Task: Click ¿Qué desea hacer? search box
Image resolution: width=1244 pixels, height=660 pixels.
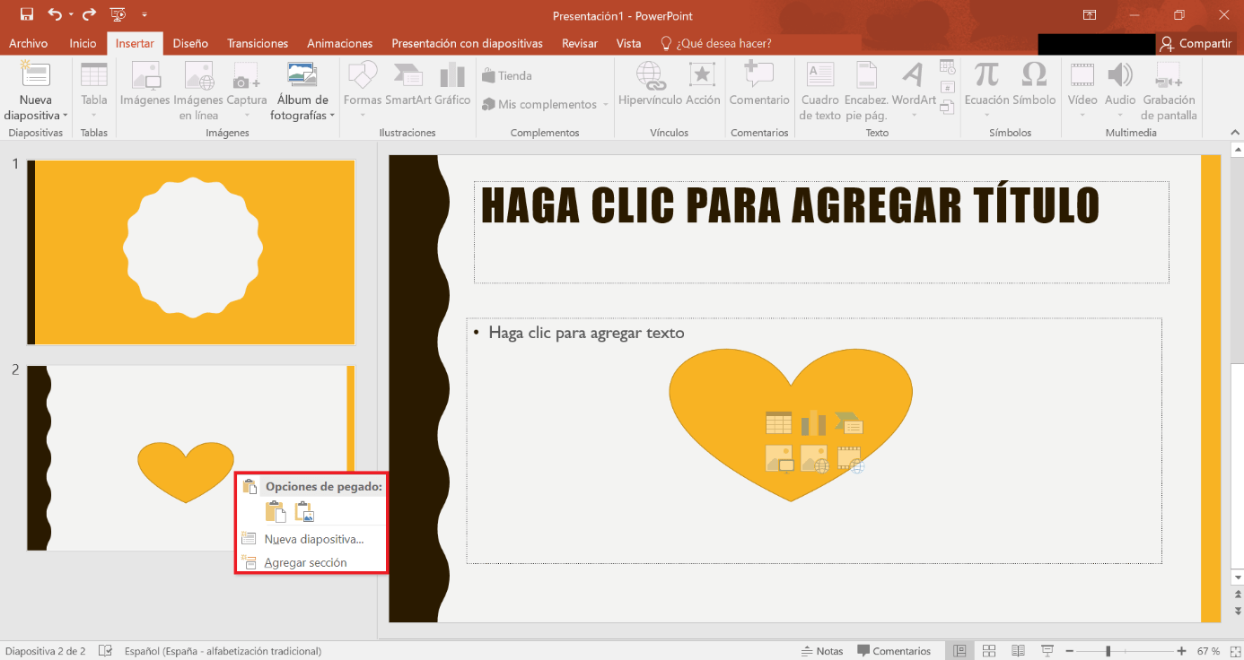Action: click(x=716, y=43)
